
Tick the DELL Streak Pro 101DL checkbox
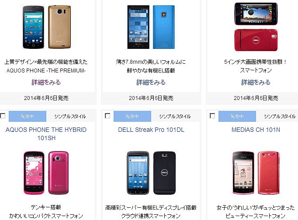click(x=107, y=116)
